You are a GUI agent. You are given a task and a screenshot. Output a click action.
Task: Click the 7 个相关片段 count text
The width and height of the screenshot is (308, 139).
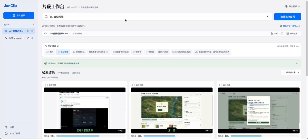pyautogui.click(x=63, y=73)
